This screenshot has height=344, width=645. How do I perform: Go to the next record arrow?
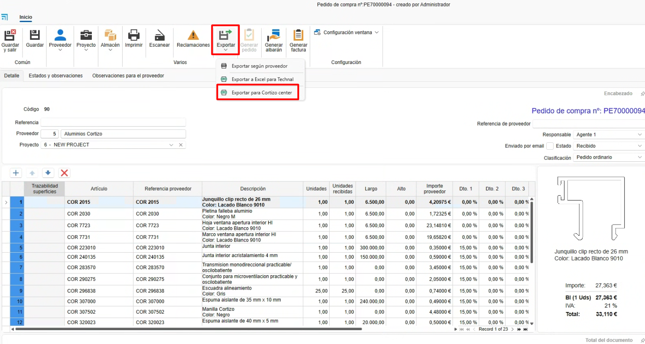pyautogui.click(x=512, y=329)
